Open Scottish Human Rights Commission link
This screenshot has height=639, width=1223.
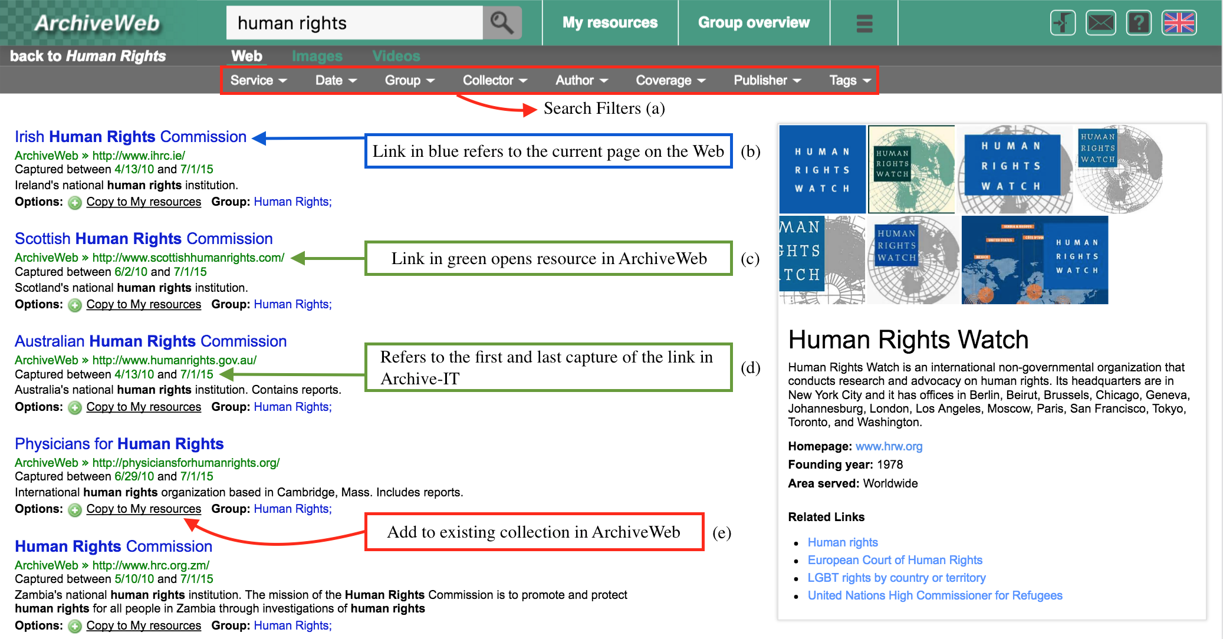(143, 239)
